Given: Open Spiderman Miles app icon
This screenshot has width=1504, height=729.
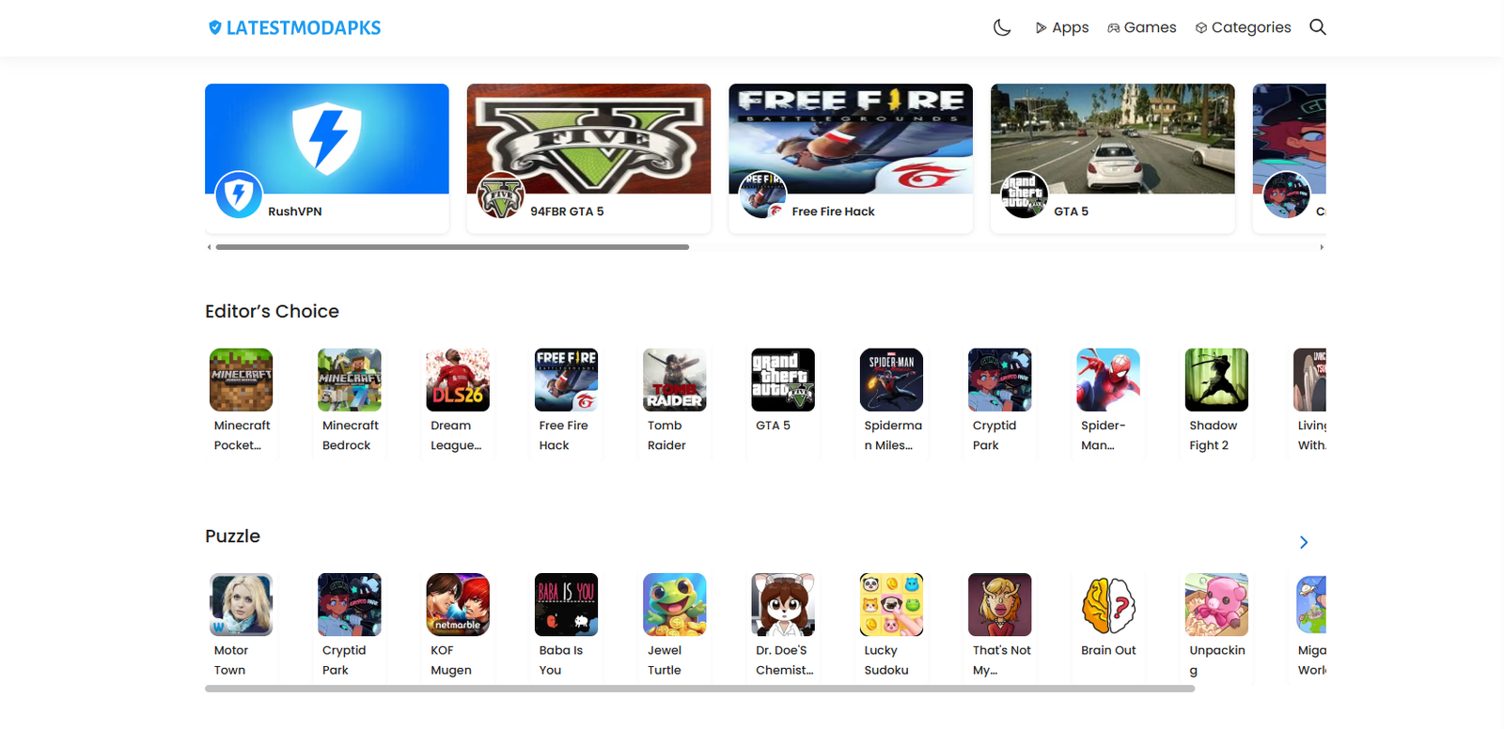Looking at the screenshot, I should click(891, 380).
